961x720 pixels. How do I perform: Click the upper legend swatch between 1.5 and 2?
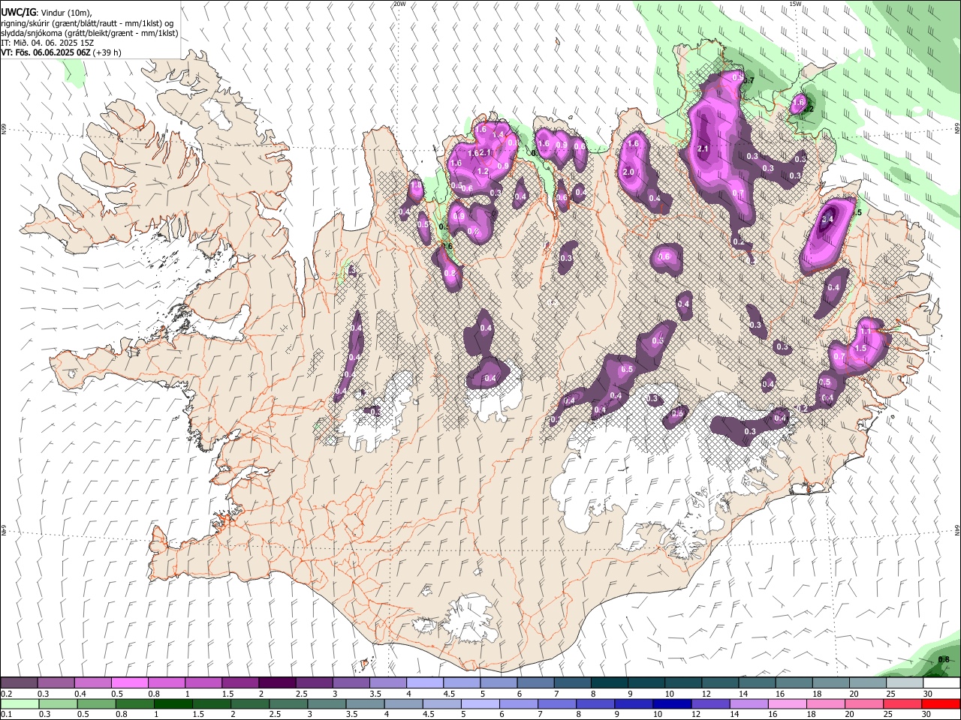click(x=239, y=683)
